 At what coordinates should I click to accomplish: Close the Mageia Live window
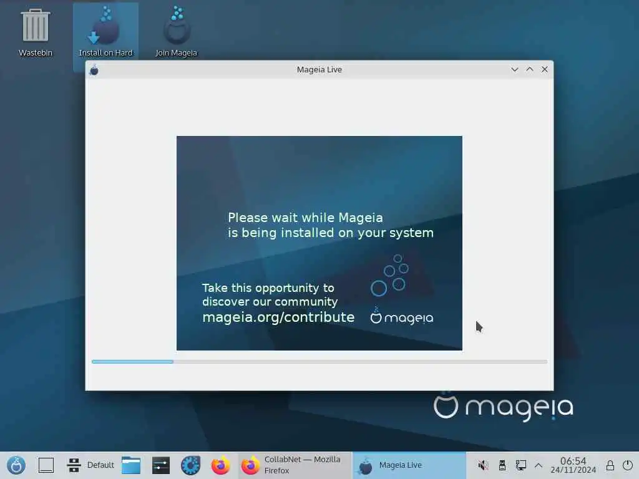(x=544, y=70)
